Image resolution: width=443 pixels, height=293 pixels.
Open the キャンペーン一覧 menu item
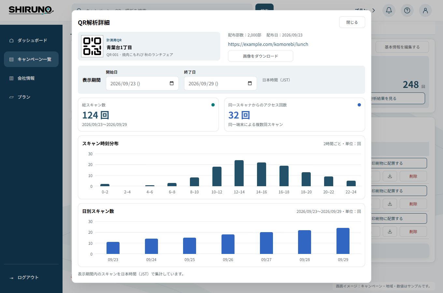pyautogui.click(x=31, y=59)
